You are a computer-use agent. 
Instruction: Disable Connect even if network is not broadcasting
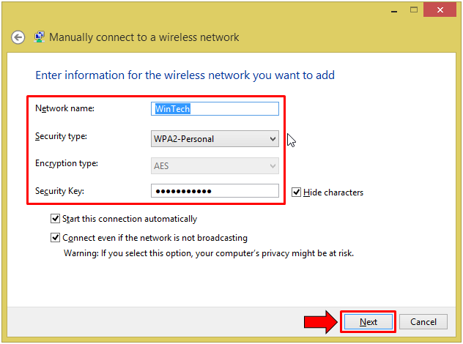(x=55, y=238)
